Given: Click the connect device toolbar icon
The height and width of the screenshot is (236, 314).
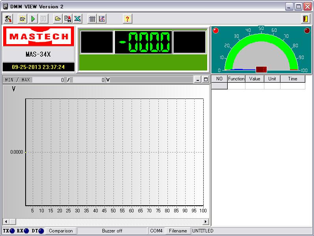Looking at the screenshot, I should tap(22, 19).
